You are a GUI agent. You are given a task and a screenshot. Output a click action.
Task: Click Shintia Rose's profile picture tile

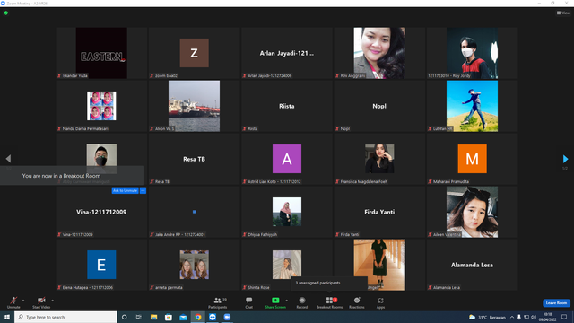pos(287,265)
